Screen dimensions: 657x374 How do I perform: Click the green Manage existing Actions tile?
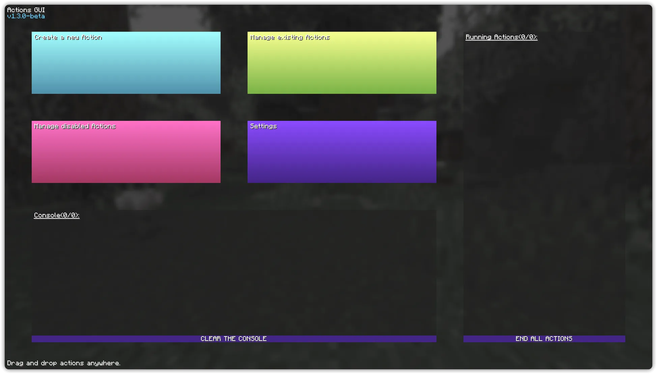[342, 62]
